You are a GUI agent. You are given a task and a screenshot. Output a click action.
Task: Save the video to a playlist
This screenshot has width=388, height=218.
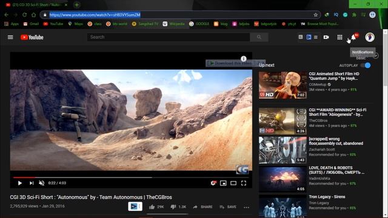[x=228, y=207]
